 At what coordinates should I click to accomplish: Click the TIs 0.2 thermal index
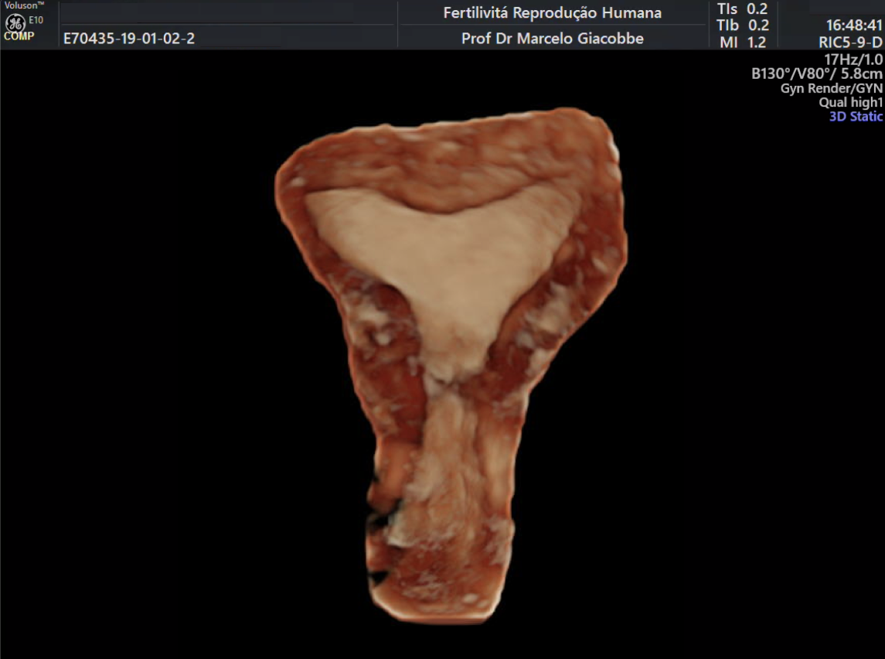[742, 9]
